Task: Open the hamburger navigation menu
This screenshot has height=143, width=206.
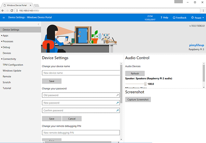Action: (4, 18)
